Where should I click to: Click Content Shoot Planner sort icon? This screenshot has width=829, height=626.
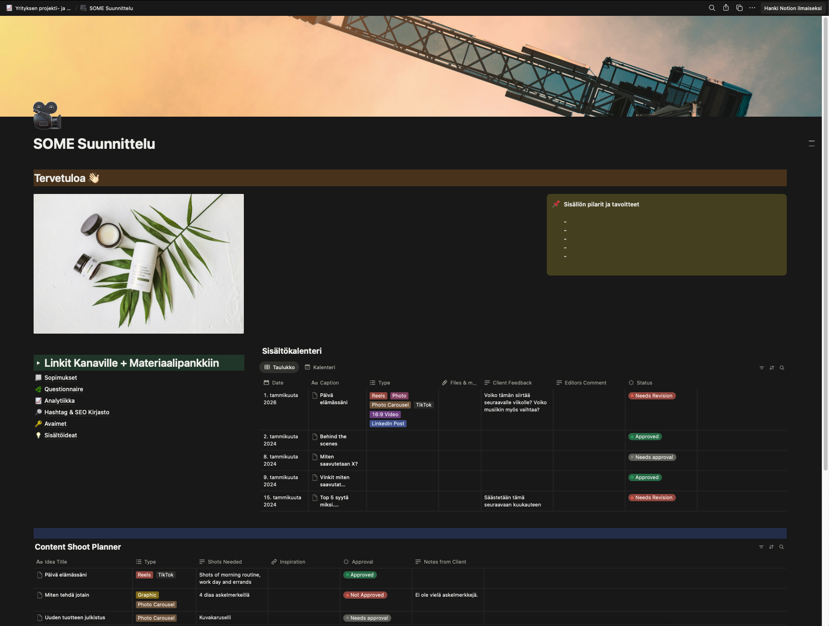pyautogui.click(x=771, y=547)
